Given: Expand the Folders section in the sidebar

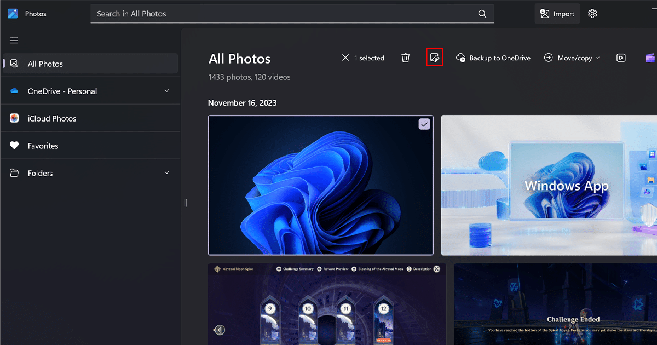Looking at the screenshot, I should 167,173.
